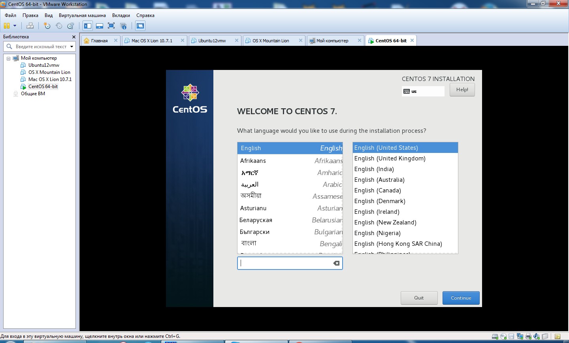Select Arabic in the language list

click(x=290, y=185)
